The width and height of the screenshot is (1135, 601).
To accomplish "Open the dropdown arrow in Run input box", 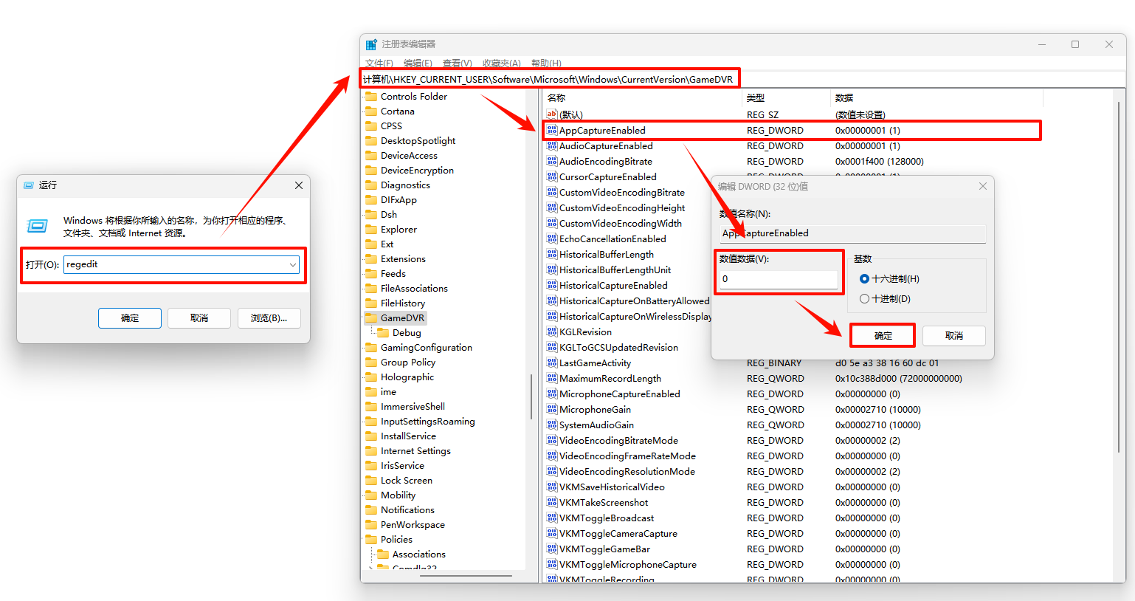I will click(293, 264).
